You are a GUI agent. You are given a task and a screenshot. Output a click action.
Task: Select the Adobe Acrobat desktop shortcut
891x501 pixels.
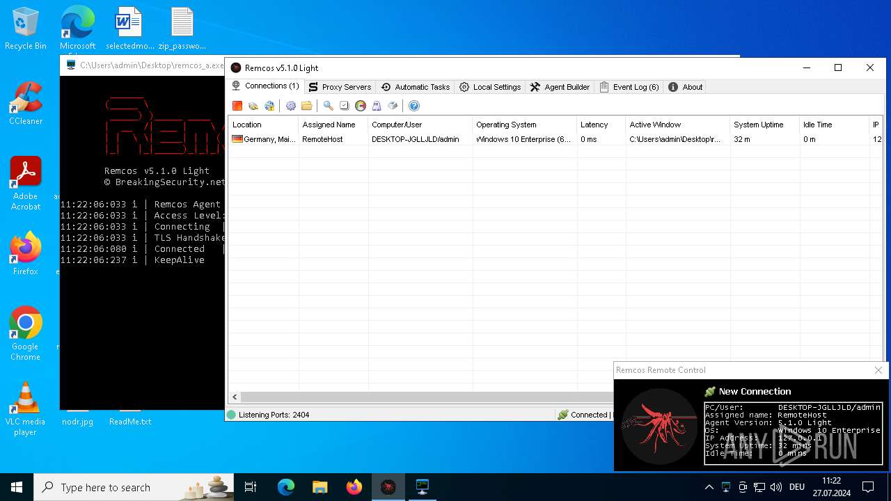tap(26, 184)
